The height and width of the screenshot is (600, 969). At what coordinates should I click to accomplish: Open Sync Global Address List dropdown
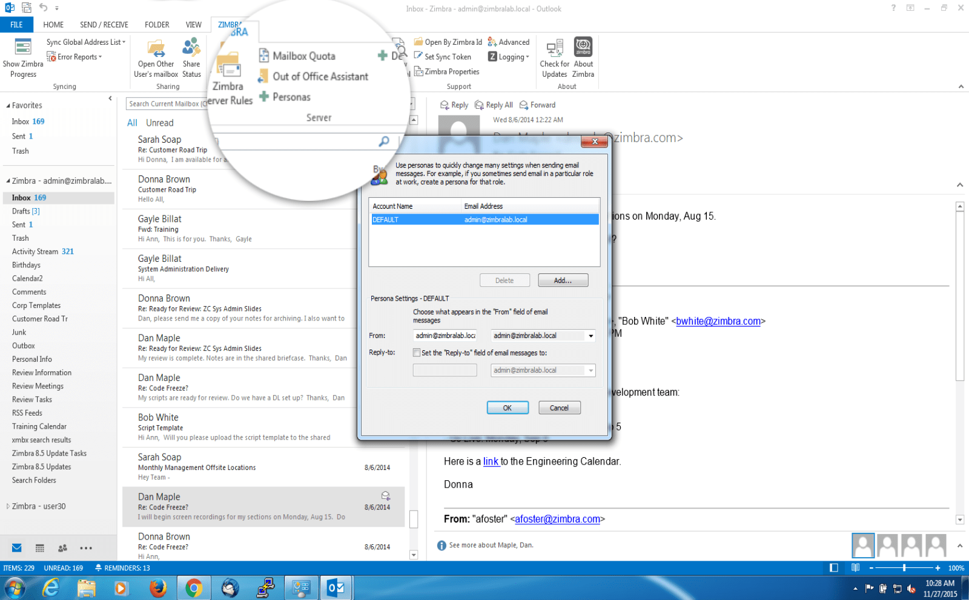[x=86, y=42]
